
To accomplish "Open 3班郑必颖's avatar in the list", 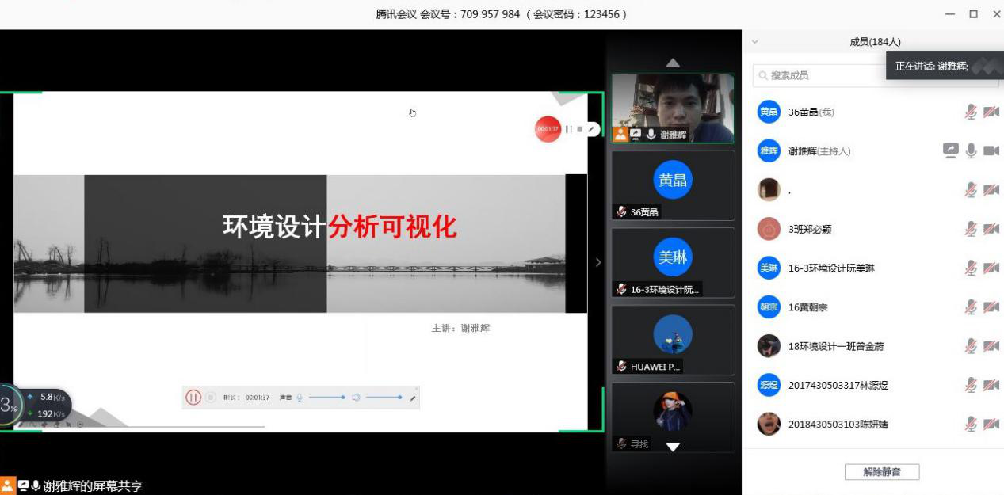I will click(769, 229).
